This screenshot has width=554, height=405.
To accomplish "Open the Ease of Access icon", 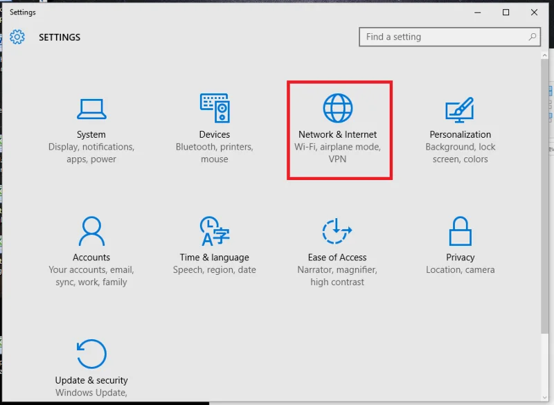I will [x=337, y=231].
